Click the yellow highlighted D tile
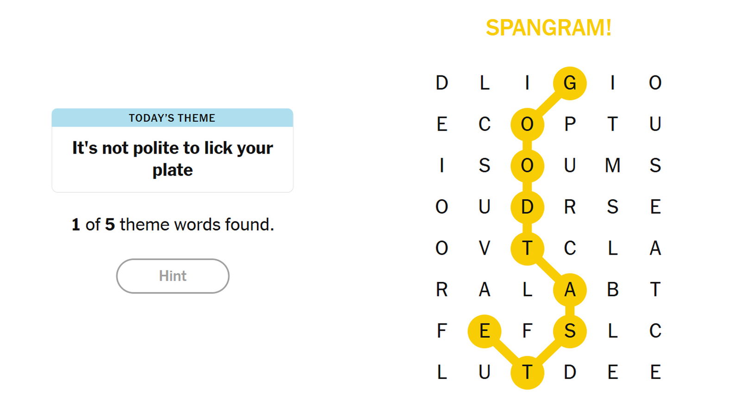The width and height of the screenshot is (741, 416). coord(527,207)
